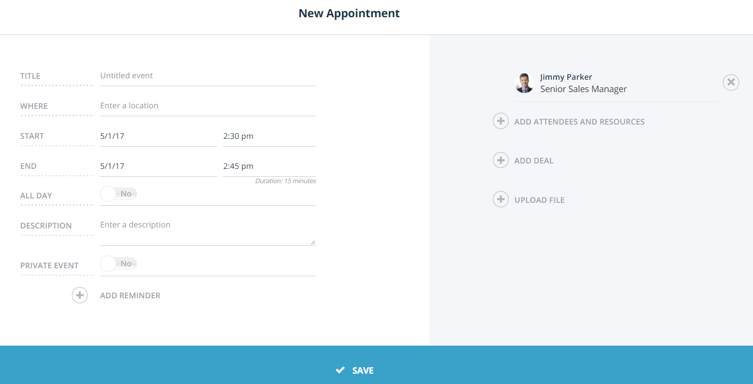Remove attendee Jimmy Parker with the X icon

click(x=731, y=82)
